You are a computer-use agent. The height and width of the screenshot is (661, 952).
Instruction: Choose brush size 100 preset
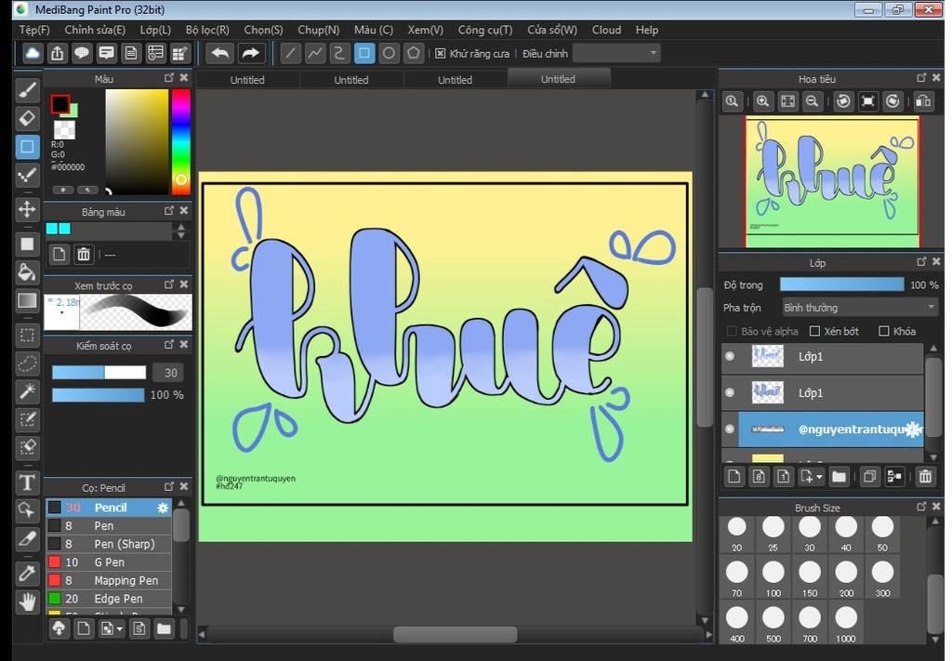773,577
